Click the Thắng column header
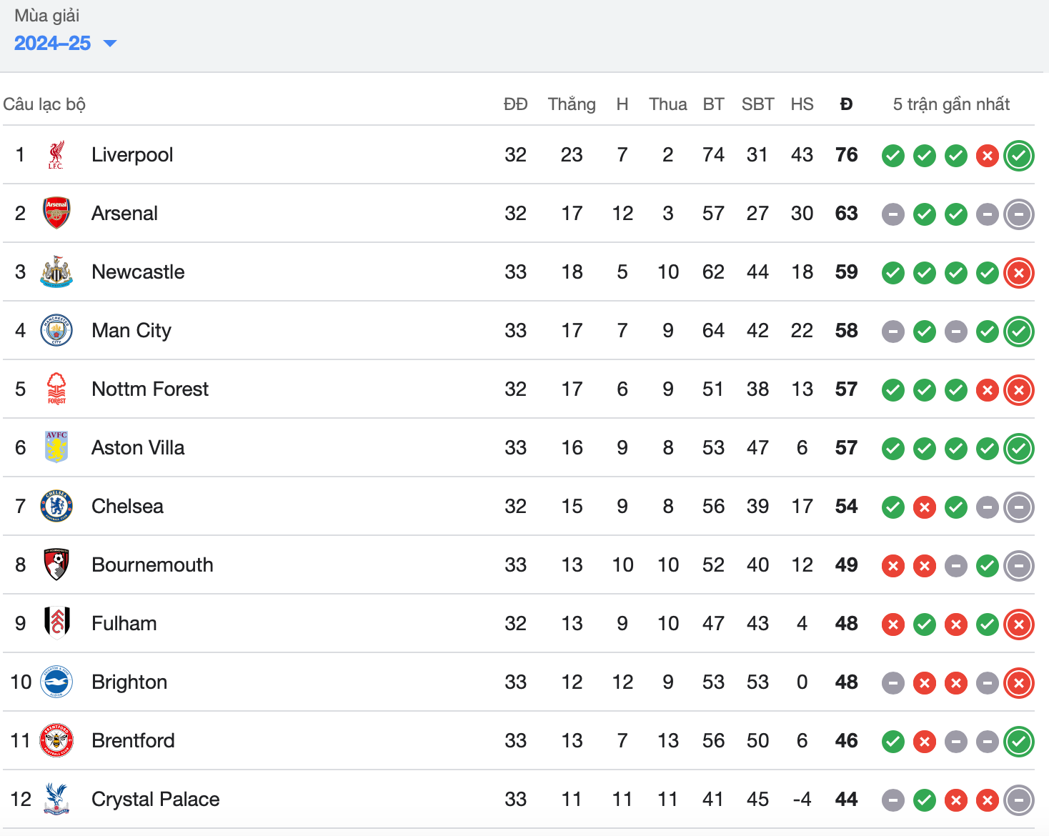The height and width of the screenshot is (836, 1049). point(572,104)
